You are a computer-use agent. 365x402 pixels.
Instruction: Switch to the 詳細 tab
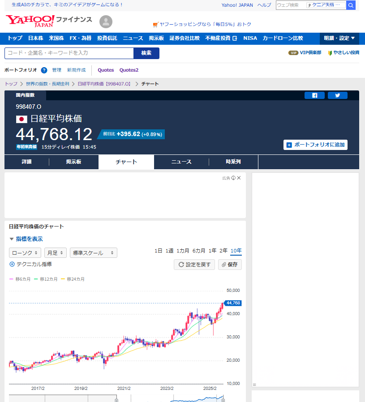tap(27, 162)
